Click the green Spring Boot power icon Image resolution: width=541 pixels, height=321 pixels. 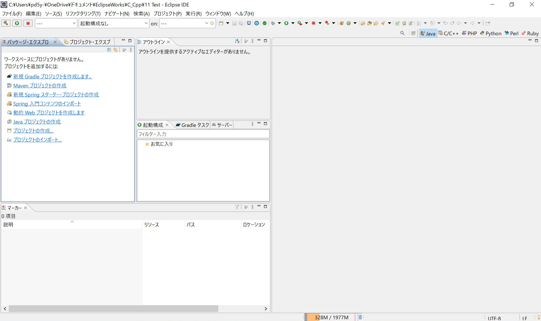coord(265,23)
